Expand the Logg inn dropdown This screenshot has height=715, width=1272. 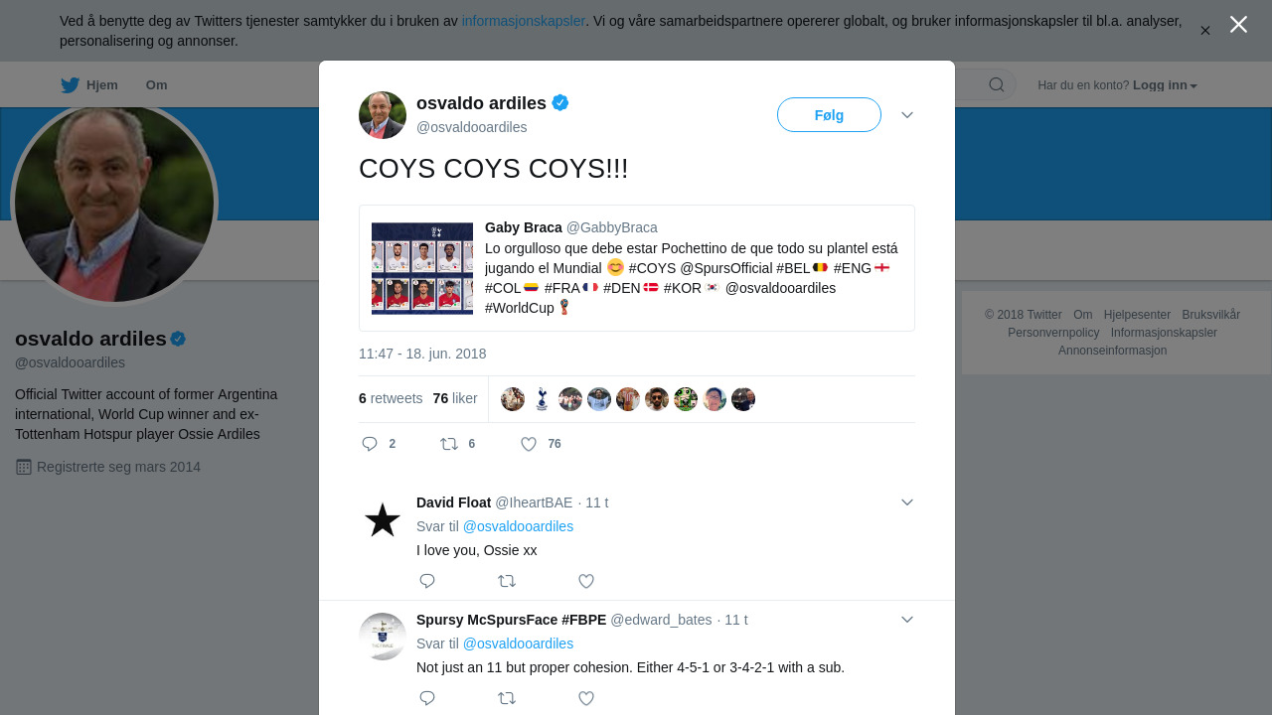[x=1165, y=85]
